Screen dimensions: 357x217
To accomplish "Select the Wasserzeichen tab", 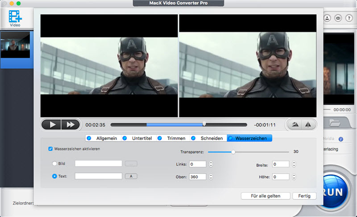I will point(249,138).
